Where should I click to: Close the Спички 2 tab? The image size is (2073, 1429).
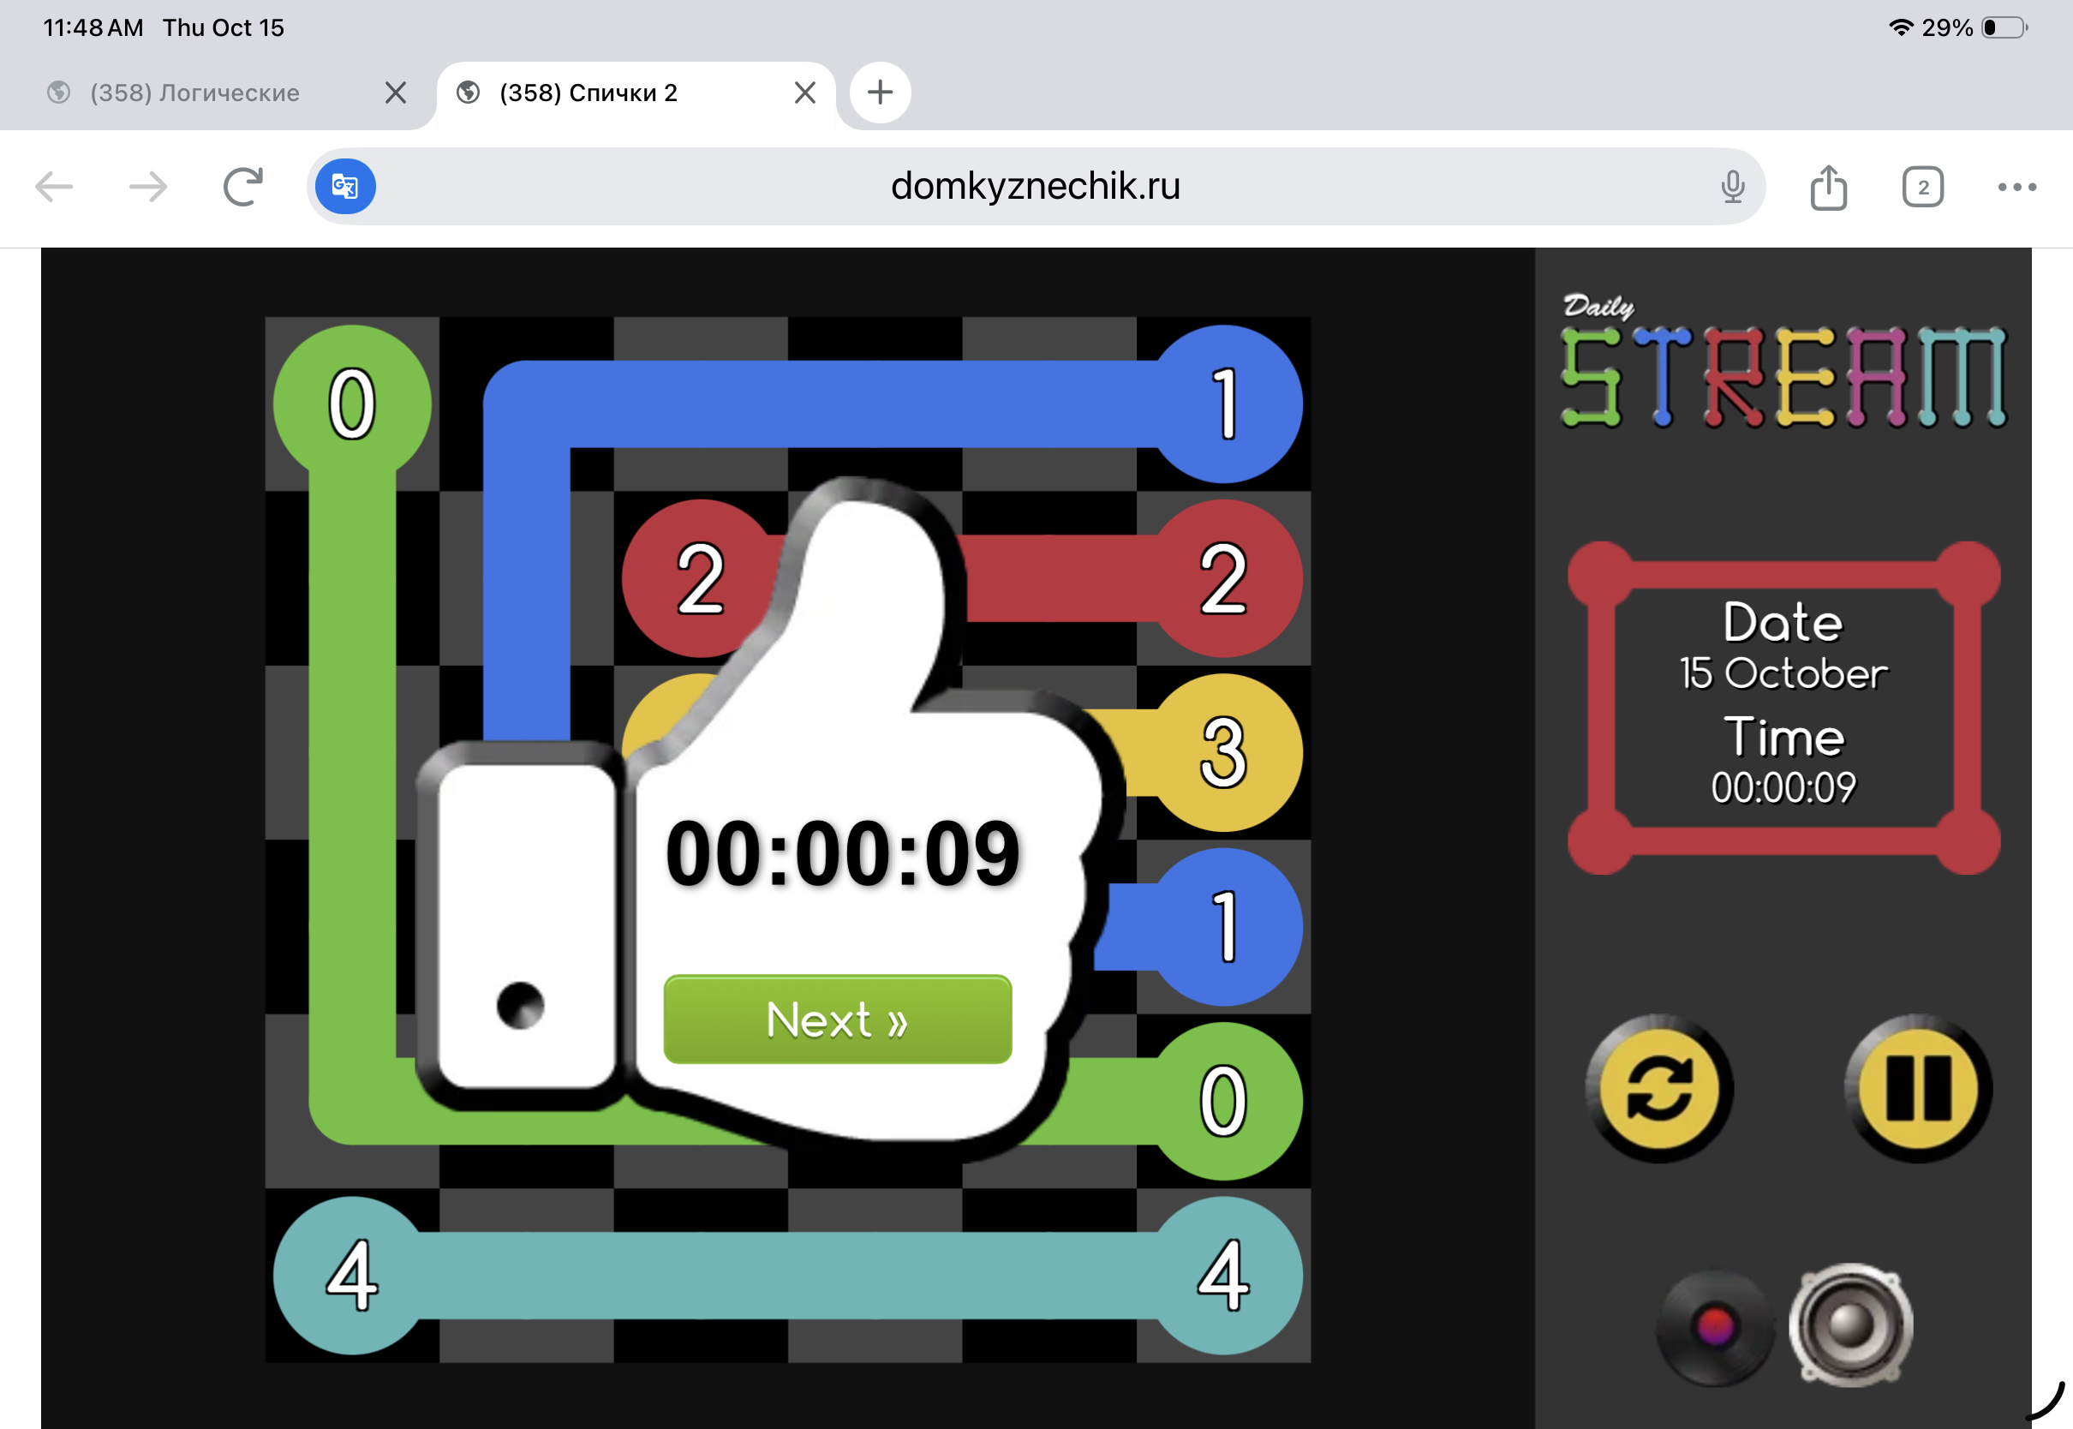click(x=804, y=93)
